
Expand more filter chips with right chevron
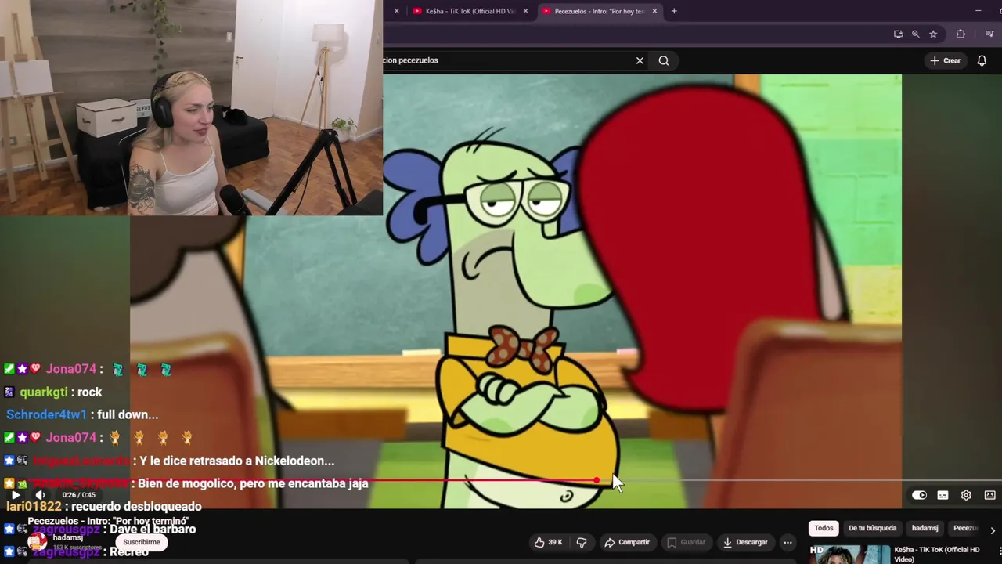click(x=993, y=530)
